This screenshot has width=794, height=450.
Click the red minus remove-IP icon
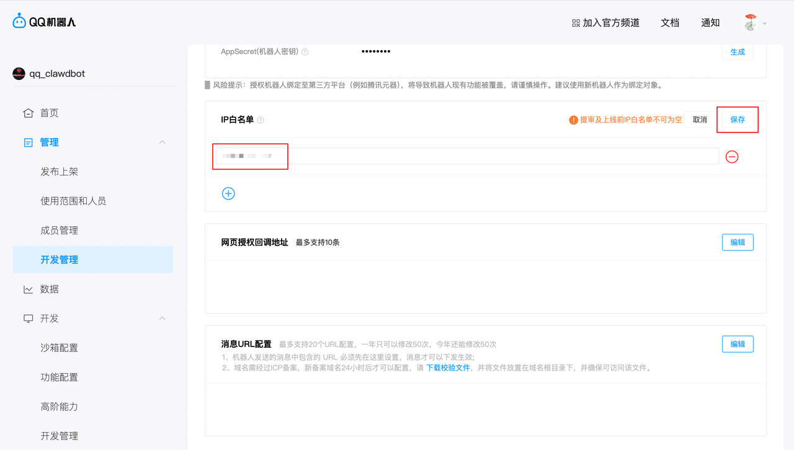click(x=732, y=157)
